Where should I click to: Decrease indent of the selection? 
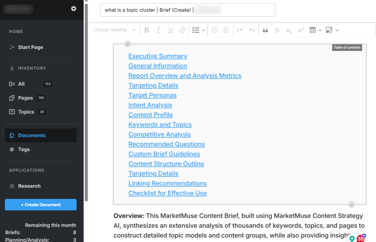coord(226,30)
